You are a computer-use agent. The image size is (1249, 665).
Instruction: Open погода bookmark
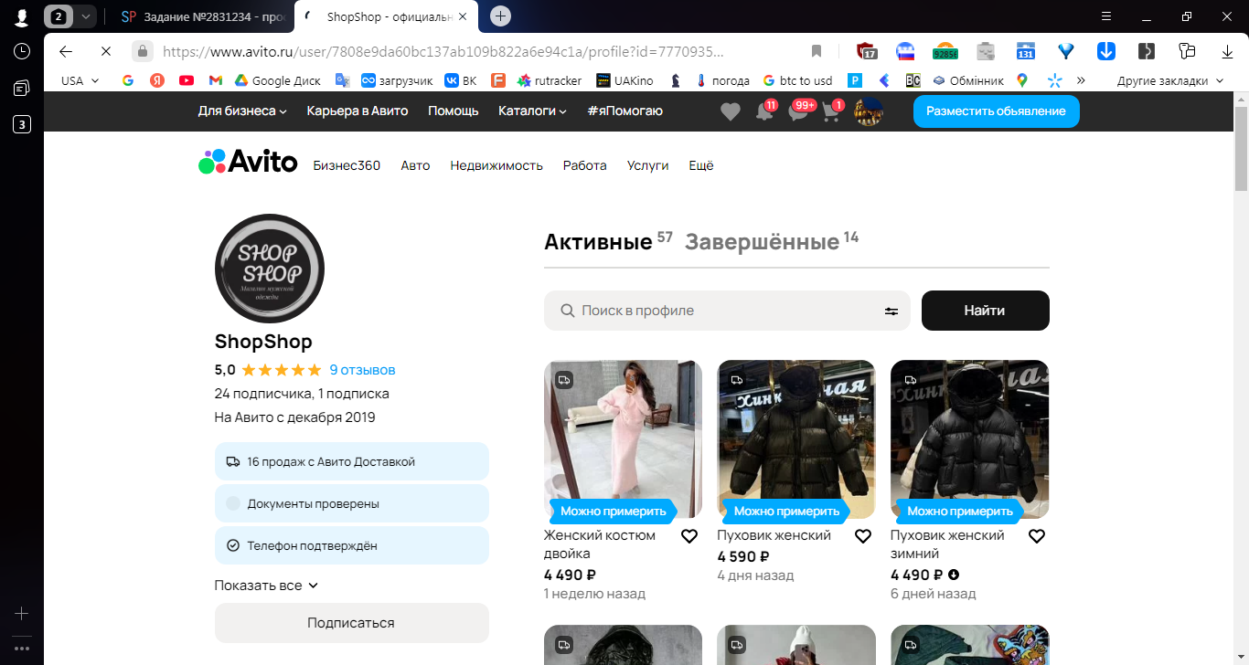(722, 80)
